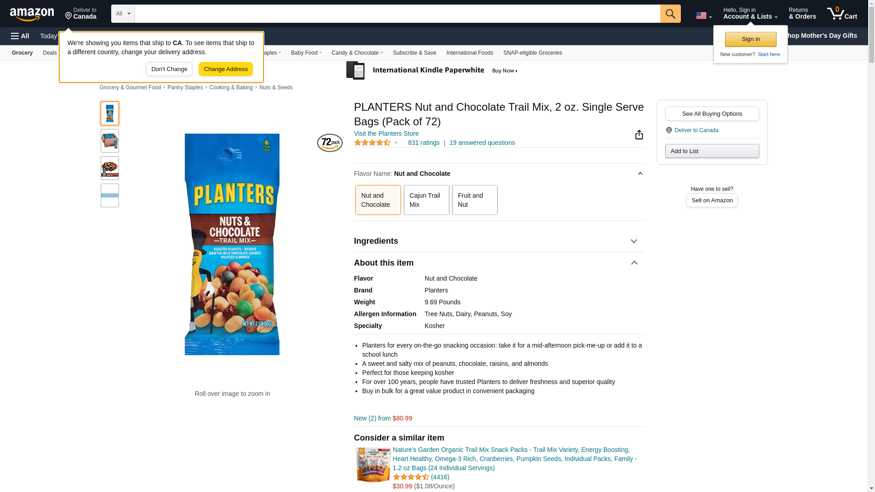Select the Nut and Chocolate flavor
875x492 pixels.
coord(378,200)
